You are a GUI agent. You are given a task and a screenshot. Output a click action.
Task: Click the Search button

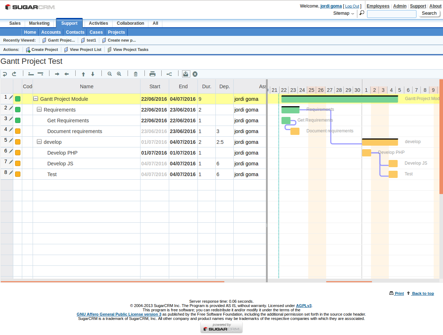coord(429,13)
